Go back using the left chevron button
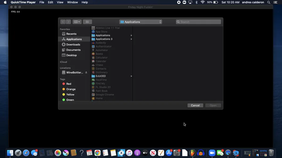 [x=63, y=22]
